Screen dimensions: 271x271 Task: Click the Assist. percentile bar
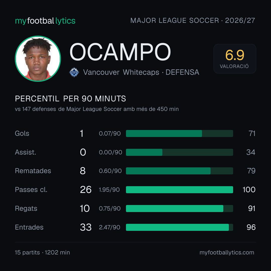[179, 152]
